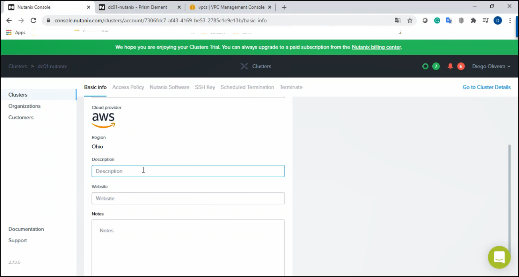The image size is (519, 277).
Task: Click inside the Website input field
Action: [188, 198]
